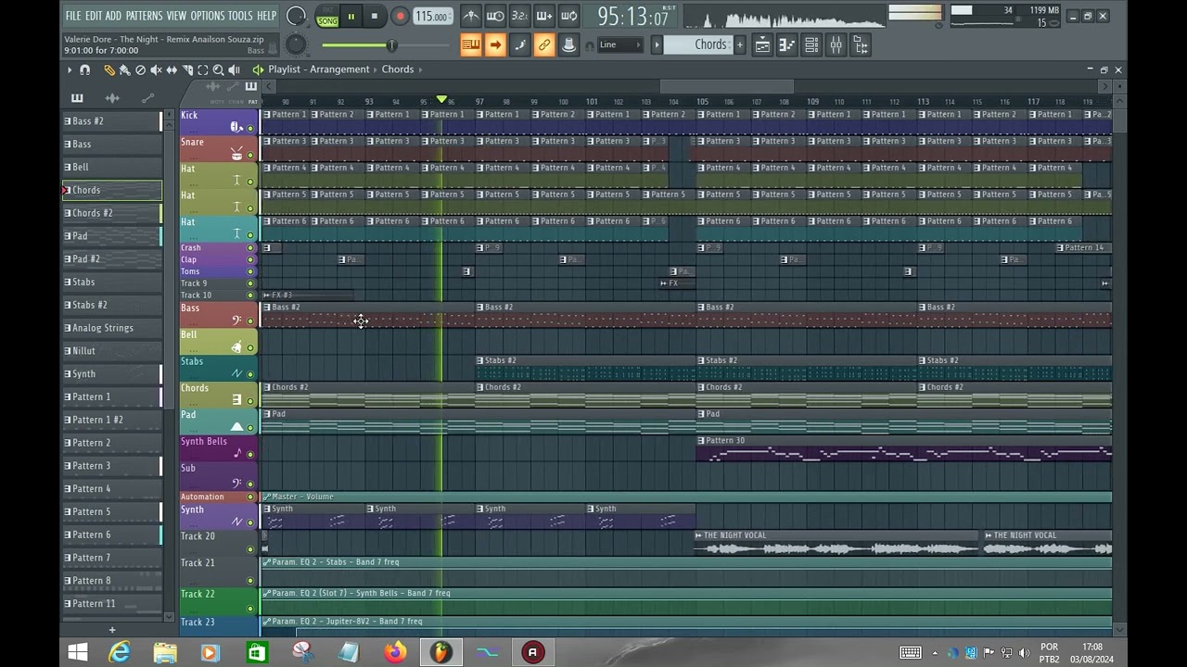
Task: Select the Slip tool in playlist toolbar
Action: tap(172, 69)
